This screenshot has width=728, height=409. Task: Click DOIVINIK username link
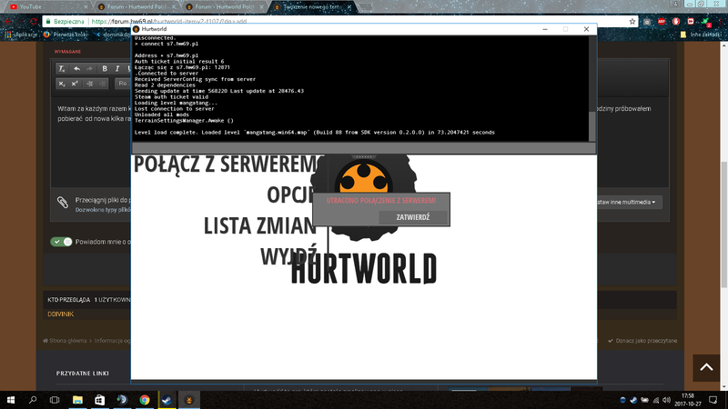(60, 314)
